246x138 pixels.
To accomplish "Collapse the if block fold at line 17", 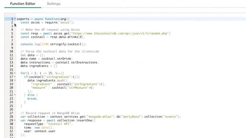I will [x=15, y=77].
